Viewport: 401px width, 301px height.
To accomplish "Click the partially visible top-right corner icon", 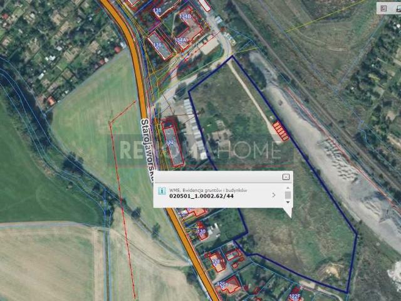I will tap(397, 8).
